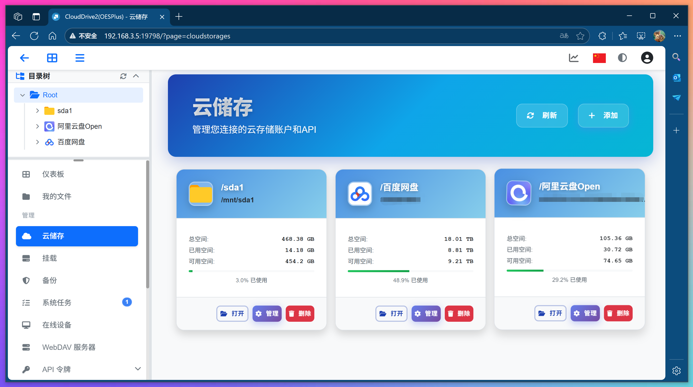Image resolution: width=693 pixels, height=387 pixels.
Task: Open the user avatar account icon
Action: [647, 58]
